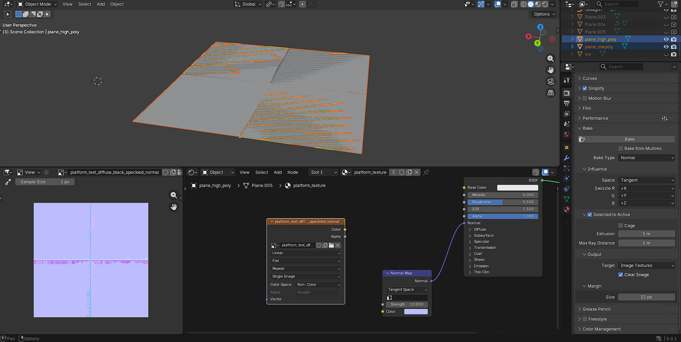The height and width of the screenshot is (342, 681).
Task: Toggle camera view icon in viewport
Action: (x=551, y=81)
